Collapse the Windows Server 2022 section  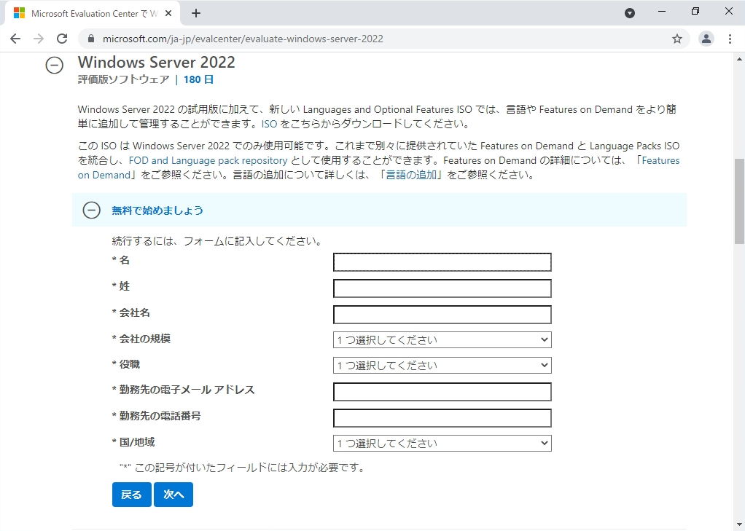(x=54, y=65)
